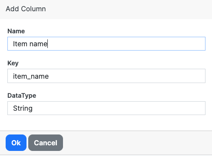Click the Key field label
Screen dimensions: 212x160
(13, 63)
